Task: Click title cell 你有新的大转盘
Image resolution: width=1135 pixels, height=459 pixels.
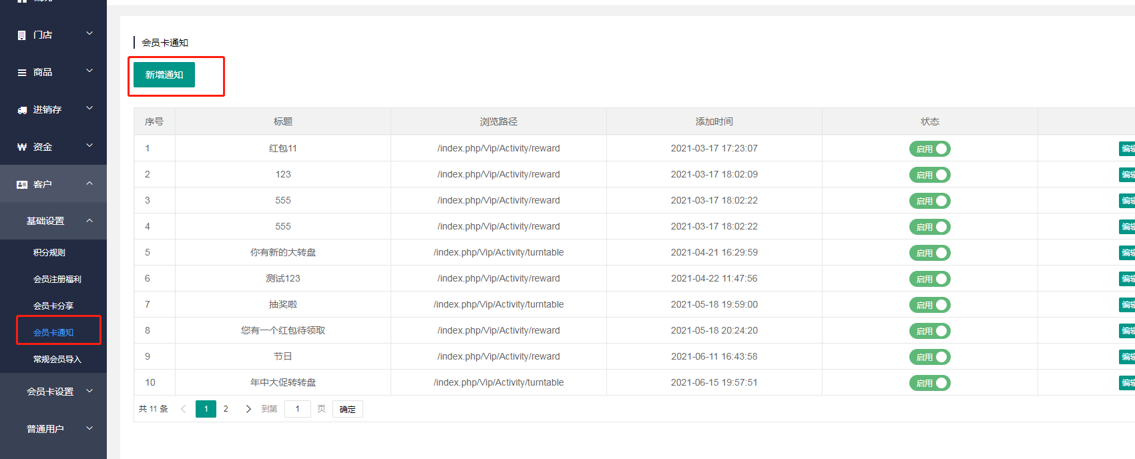Action: pyautogui.click(x=283, y=252)
